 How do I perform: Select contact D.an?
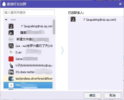click(x=28, y=52)
